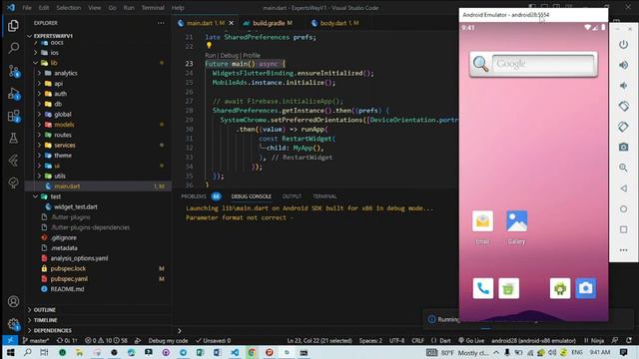
Task: Open Windows taskbar search icon
Action: click(x=27, y=352)
